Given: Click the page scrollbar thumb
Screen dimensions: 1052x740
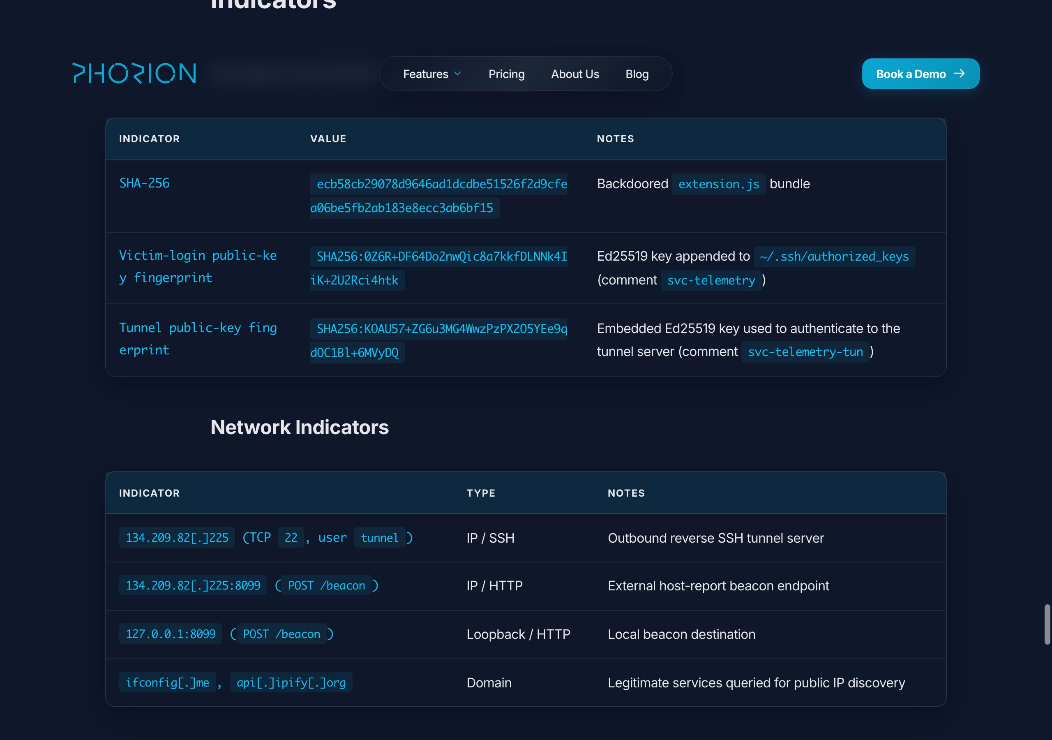Looking at the screenshot, I should 1047,624.
